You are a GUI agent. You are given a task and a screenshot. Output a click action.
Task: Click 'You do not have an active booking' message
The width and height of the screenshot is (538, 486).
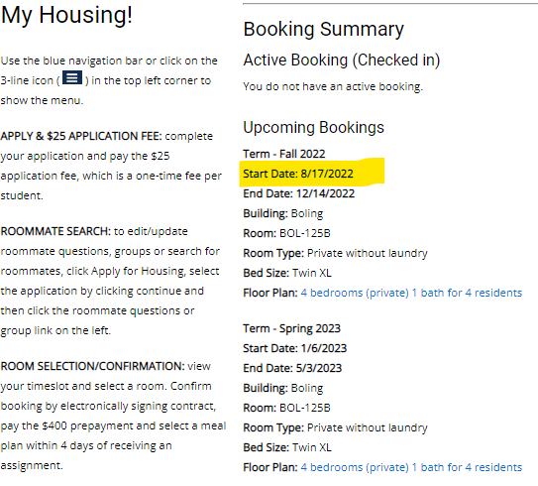point(333,86)
